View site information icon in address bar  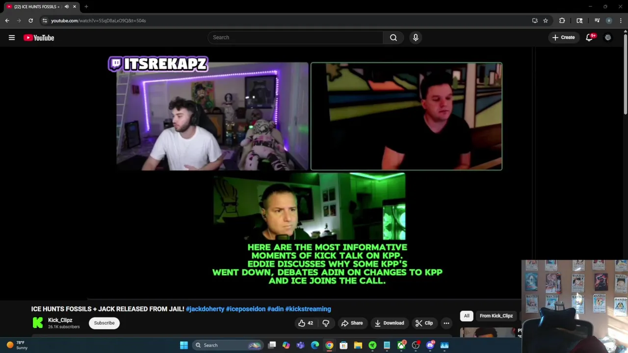[x=45, y=21]
